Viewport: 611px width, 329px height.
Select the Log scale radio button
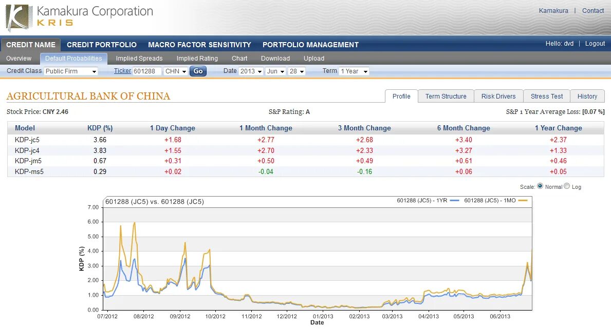pos(567,186)
